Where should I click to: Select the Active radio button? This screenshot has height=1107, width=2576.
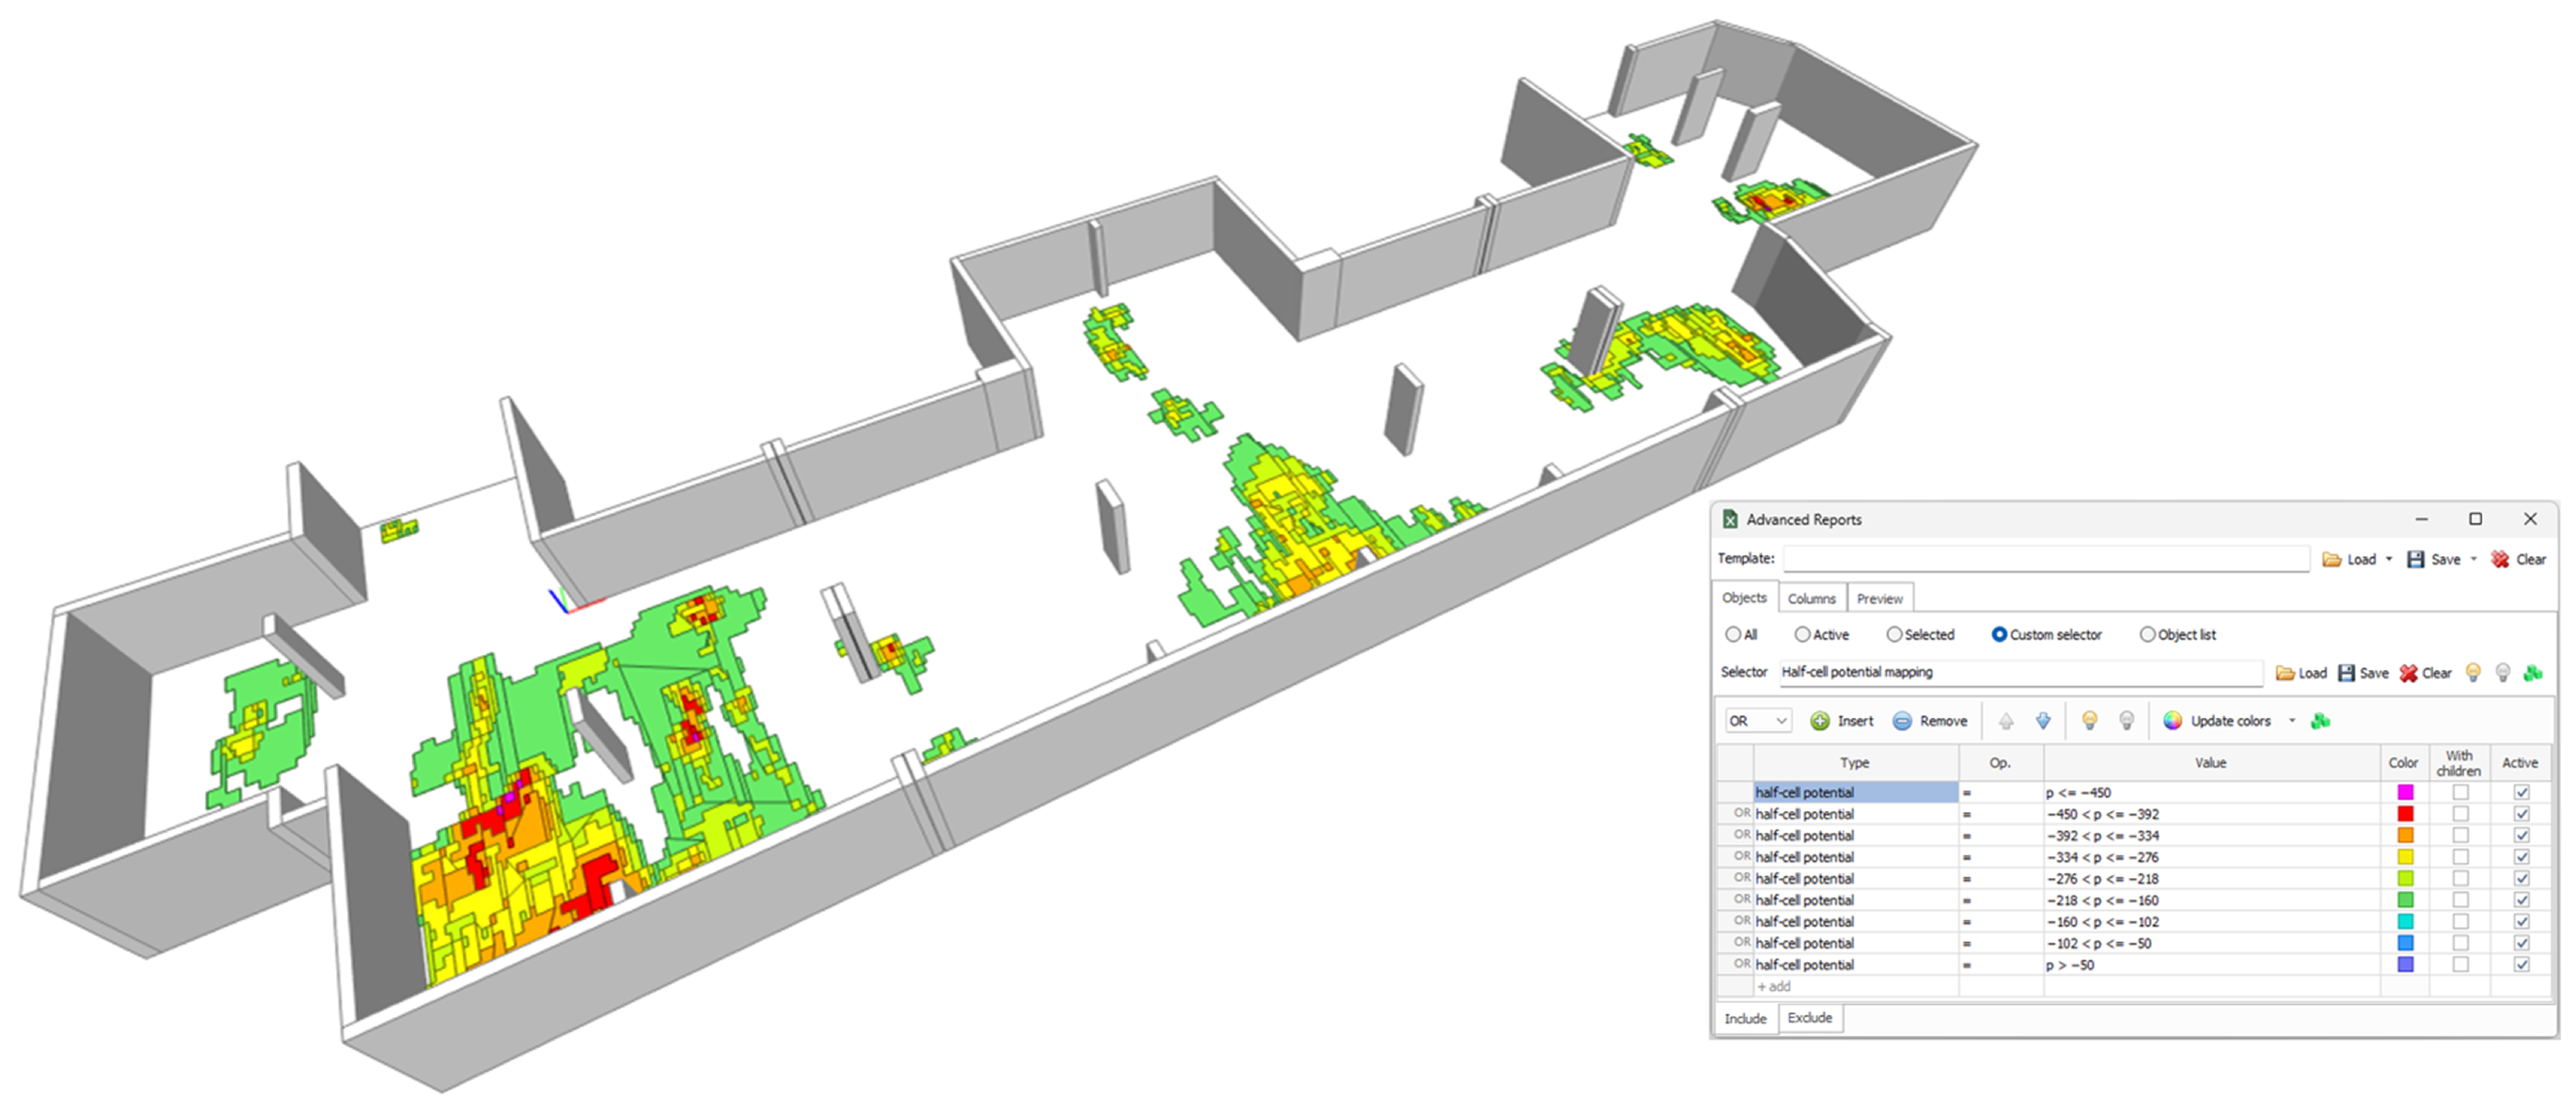(1802, 635)
